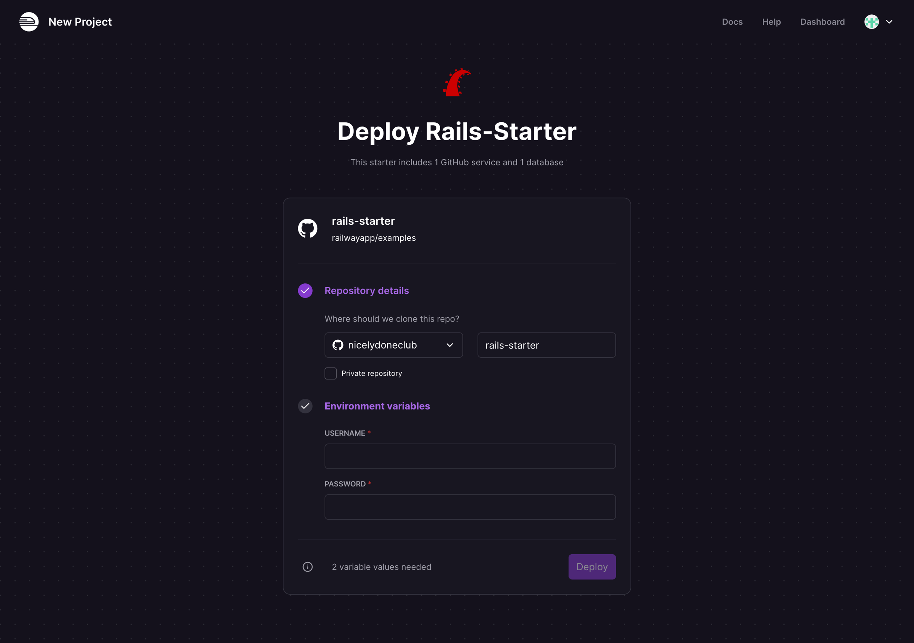Go to the Dashboard
The image size is (914, 643).
(823, 22)
